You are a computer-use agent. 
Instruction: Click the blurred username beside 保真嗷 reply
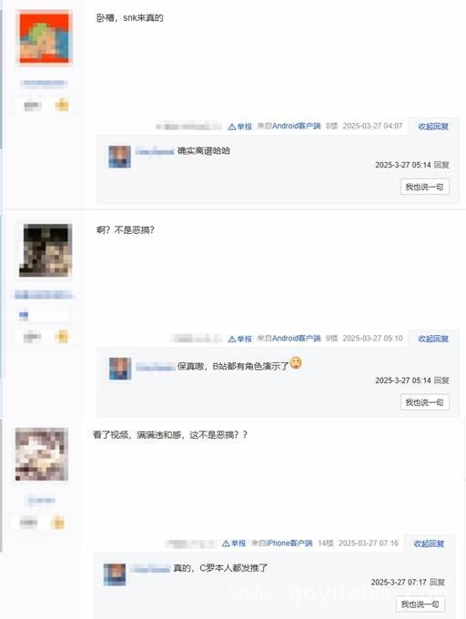click(155, 367)
